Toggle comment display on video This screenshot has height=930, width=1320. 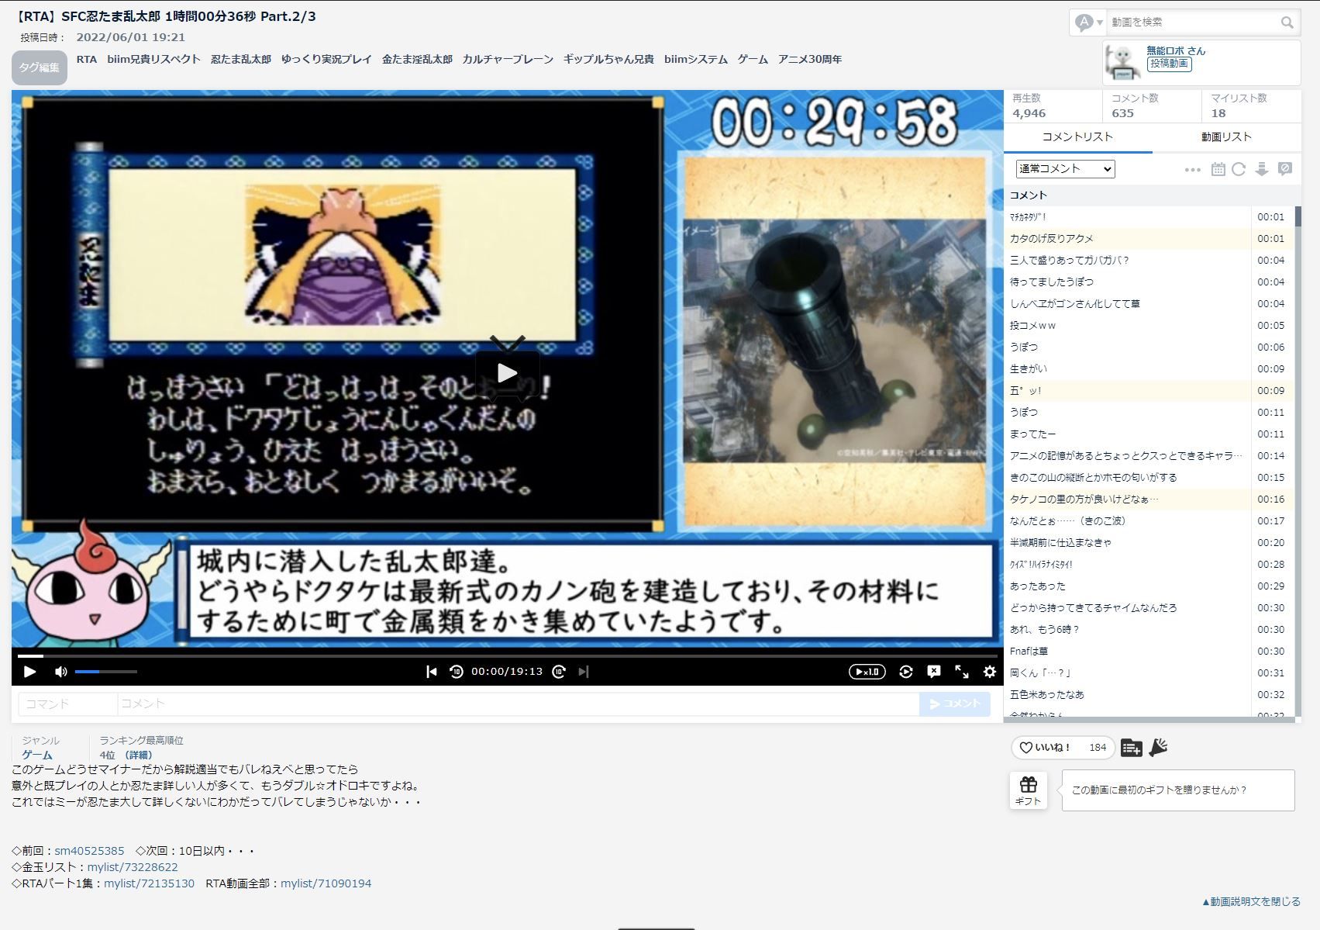934,672
